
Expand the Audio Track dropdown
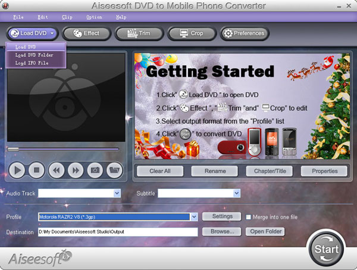[x=117, y=193]
